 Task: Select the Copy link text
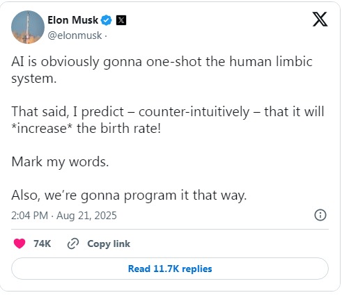(109, 244)
